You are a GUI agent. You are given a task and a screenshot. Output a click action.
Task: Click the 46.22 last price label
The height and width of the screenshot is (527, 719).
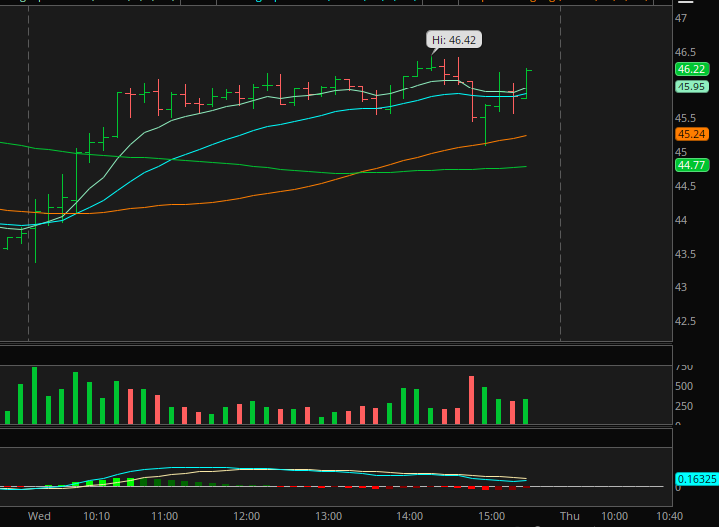tap(691, 69)
